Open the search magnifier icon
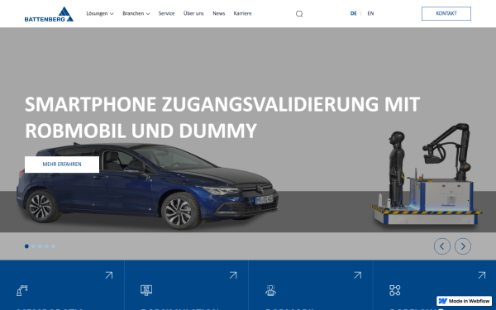The image size is (496, 310). pos(299,13)
